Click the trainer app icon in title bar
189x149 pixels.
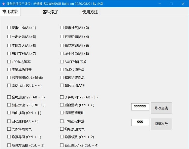coord(4,4)
